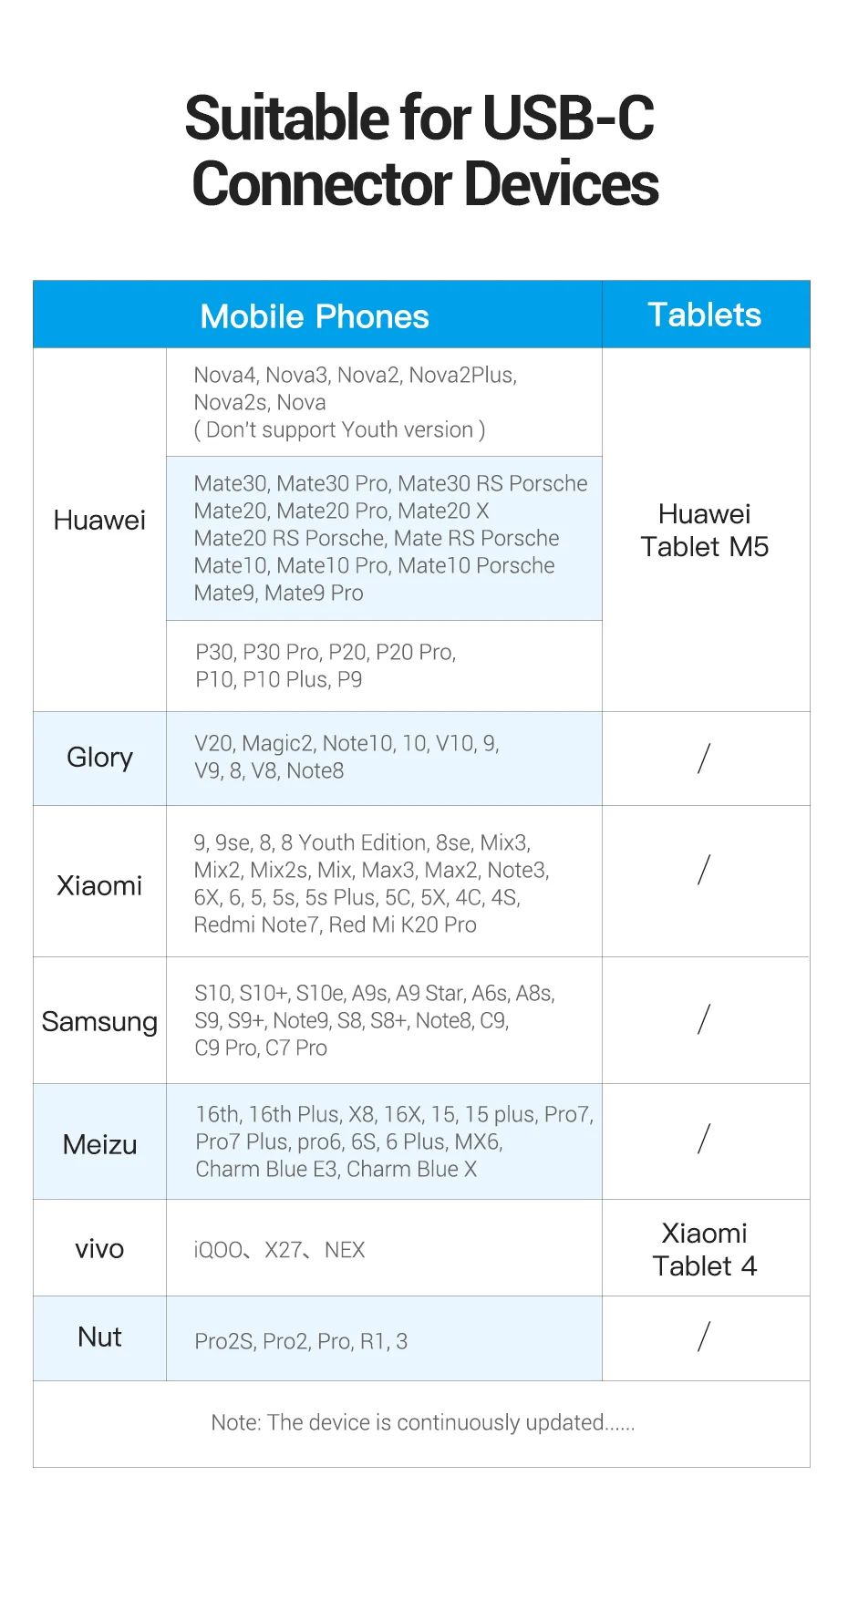Click the slash in Samsung tablets cell
Screen dimensions: 848x1611
(703, 1018)
